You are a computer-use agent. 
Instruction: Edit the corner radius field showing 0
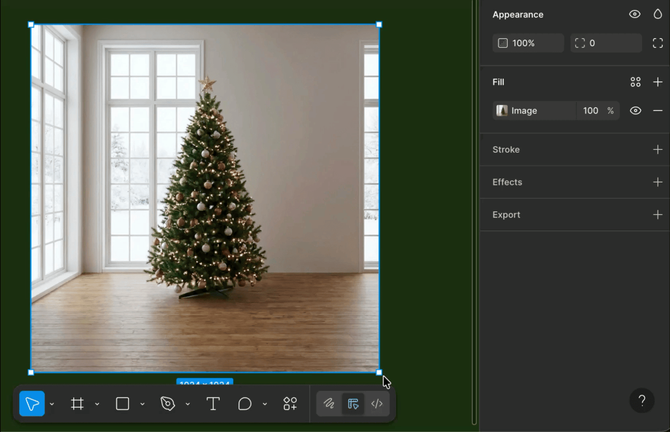click(606, 43)
